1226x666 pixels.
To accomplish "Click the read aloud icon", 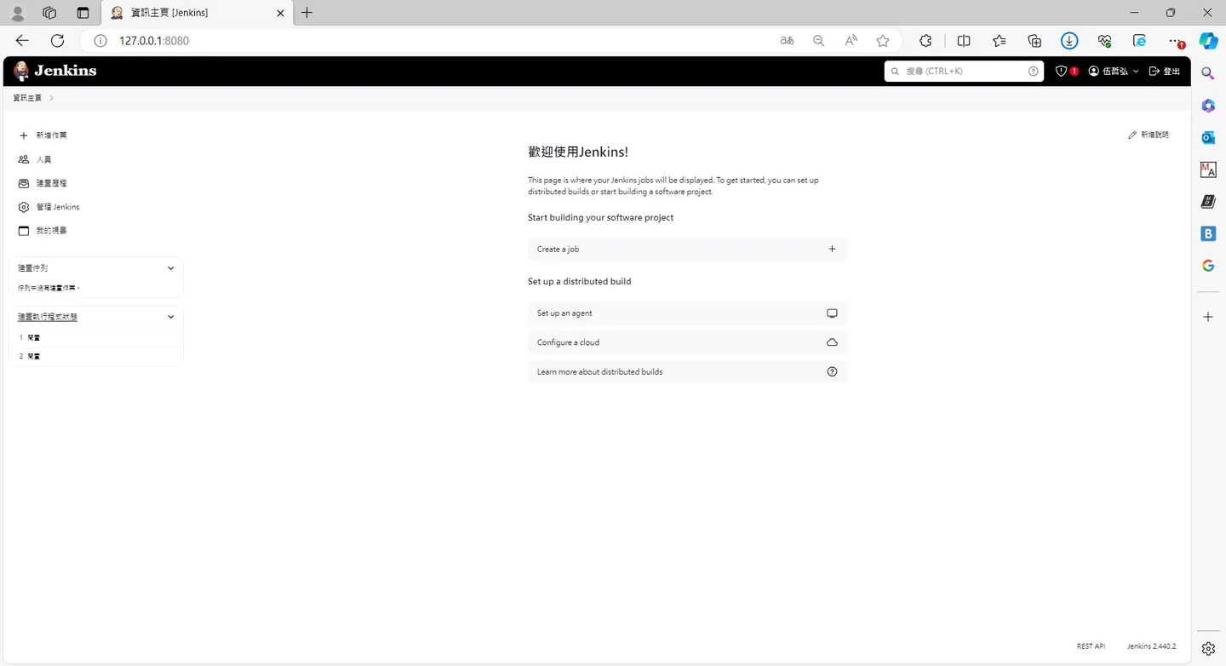I will coord(851,41).
